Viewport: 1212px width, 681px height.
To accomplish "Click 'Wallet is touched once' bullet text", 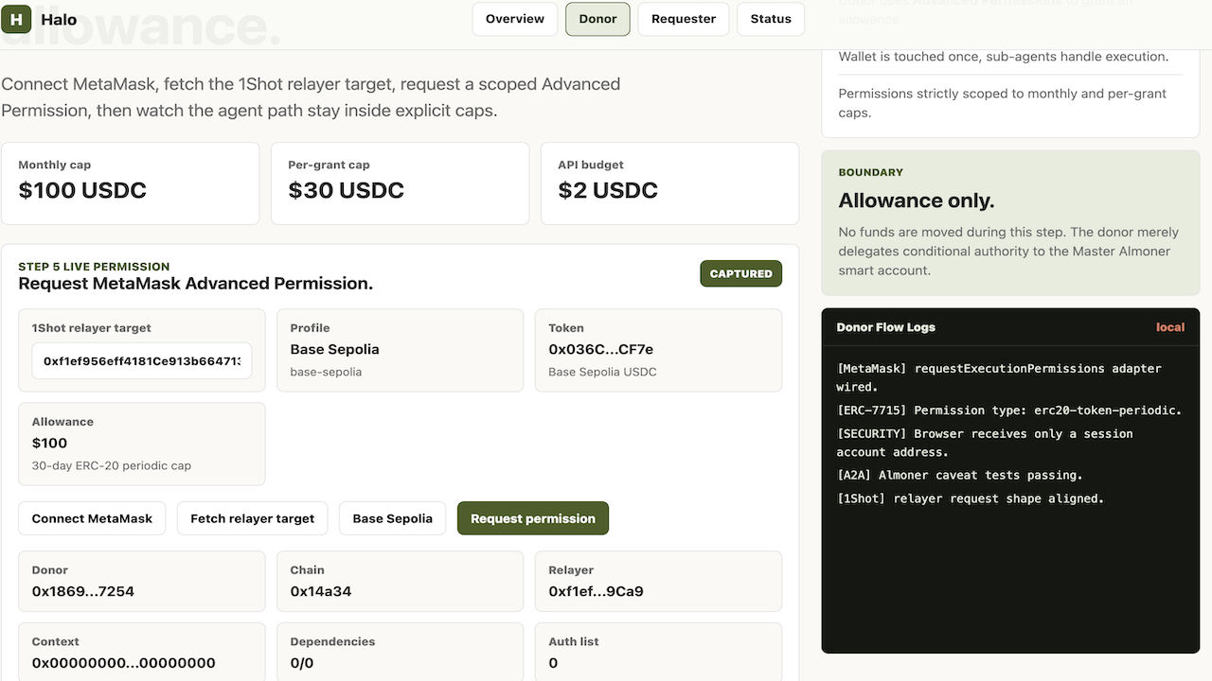I will pyautogui.click(x=1003, y=57).
